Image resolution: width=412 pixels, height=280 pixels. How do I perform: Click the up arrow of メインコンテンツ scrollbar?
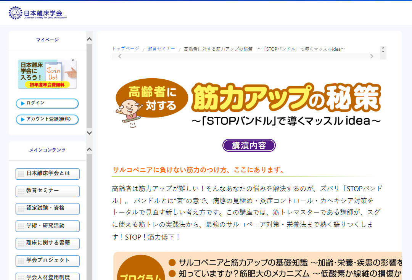coord(89,150)
